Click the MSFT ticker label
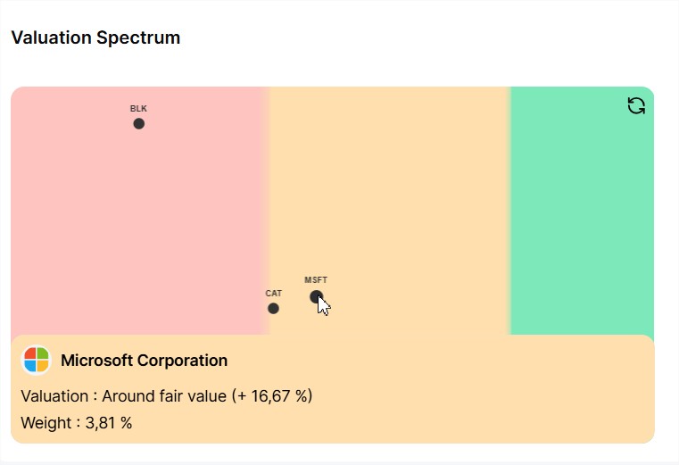Image resolution: width=679 pixels, height=465 pixels. point(316,280)
